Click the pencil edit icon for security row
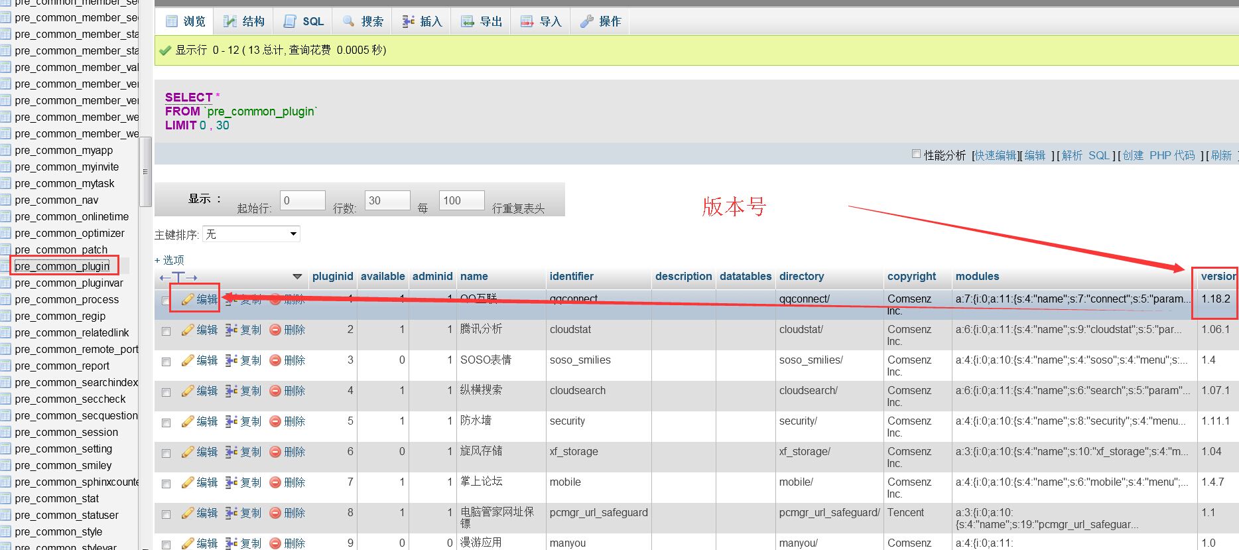This screenshot has height=550, width=1239. (x=188, y=421)
